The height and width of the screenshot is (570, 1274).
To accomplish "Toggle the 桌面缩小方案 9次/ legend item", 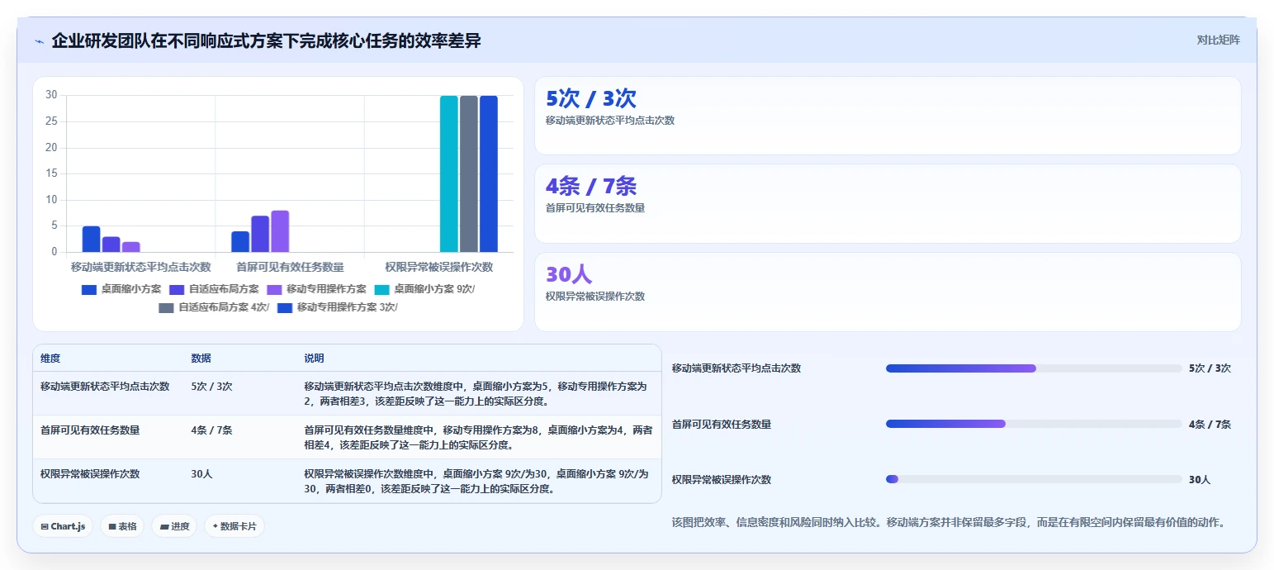I will (424, 289).
